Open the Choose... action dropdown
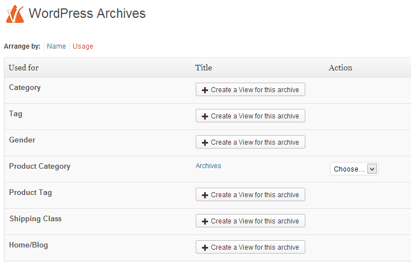The width and height of the screenshot is (411, 262). click(x=354, y=169)
